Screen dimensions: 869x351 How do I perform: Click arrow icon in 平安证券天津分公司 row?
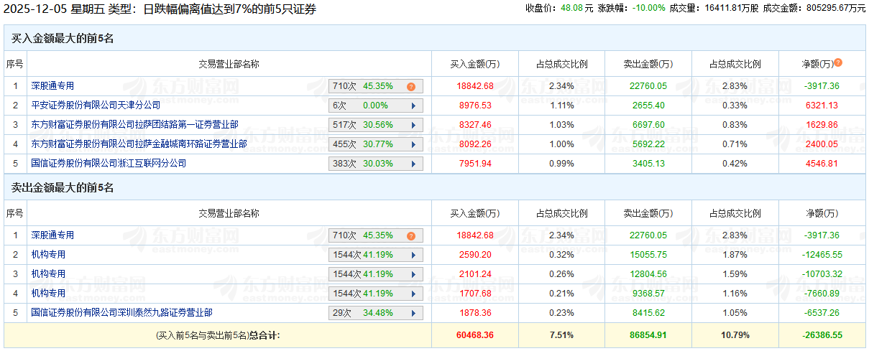pyautogui.click(x=413, y=106)
